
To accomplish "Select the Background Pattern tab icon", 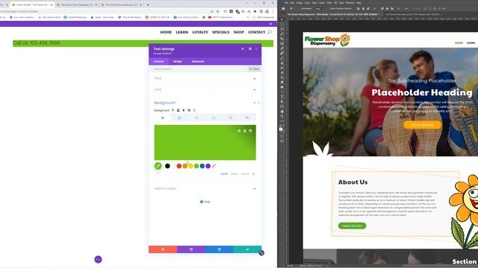I will 231,118.
